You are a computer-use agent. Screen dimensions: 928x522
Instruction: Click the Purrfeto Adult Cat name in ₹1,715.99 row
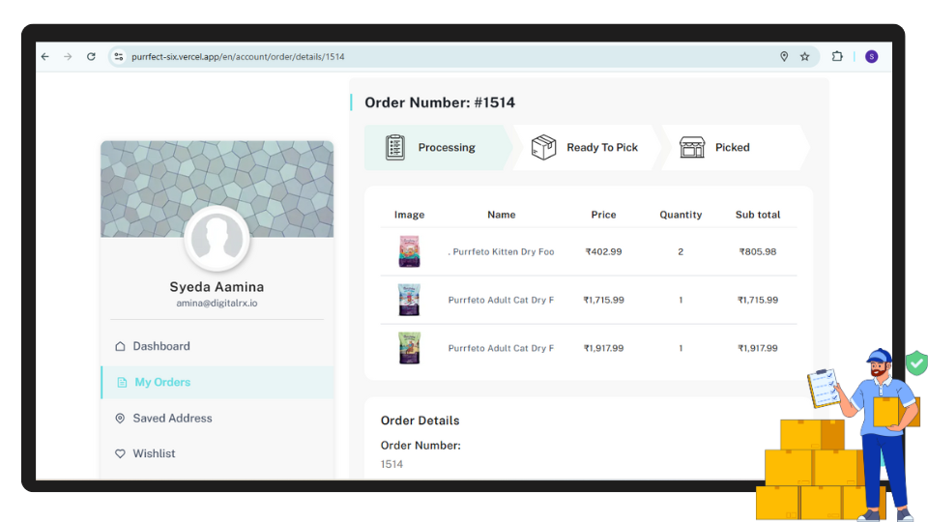(x=502, y=300)
